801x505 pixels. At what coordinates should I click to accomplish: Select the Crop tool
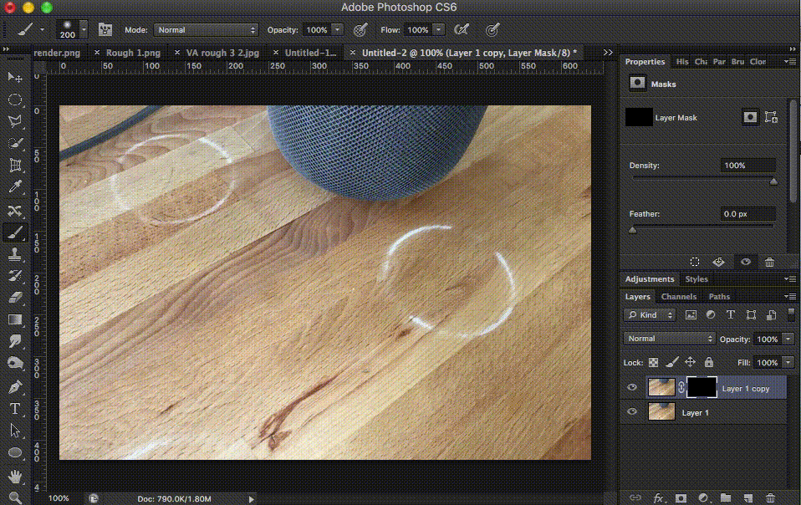(x=15, y=165)
